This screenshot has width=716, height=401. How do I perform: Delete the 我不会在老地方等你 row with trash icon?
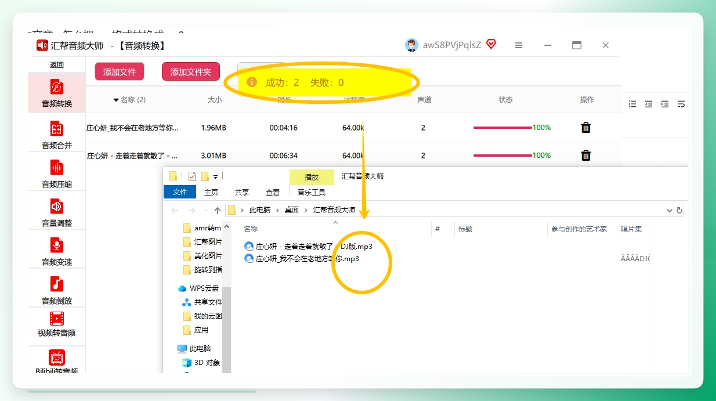pos(586,128)
